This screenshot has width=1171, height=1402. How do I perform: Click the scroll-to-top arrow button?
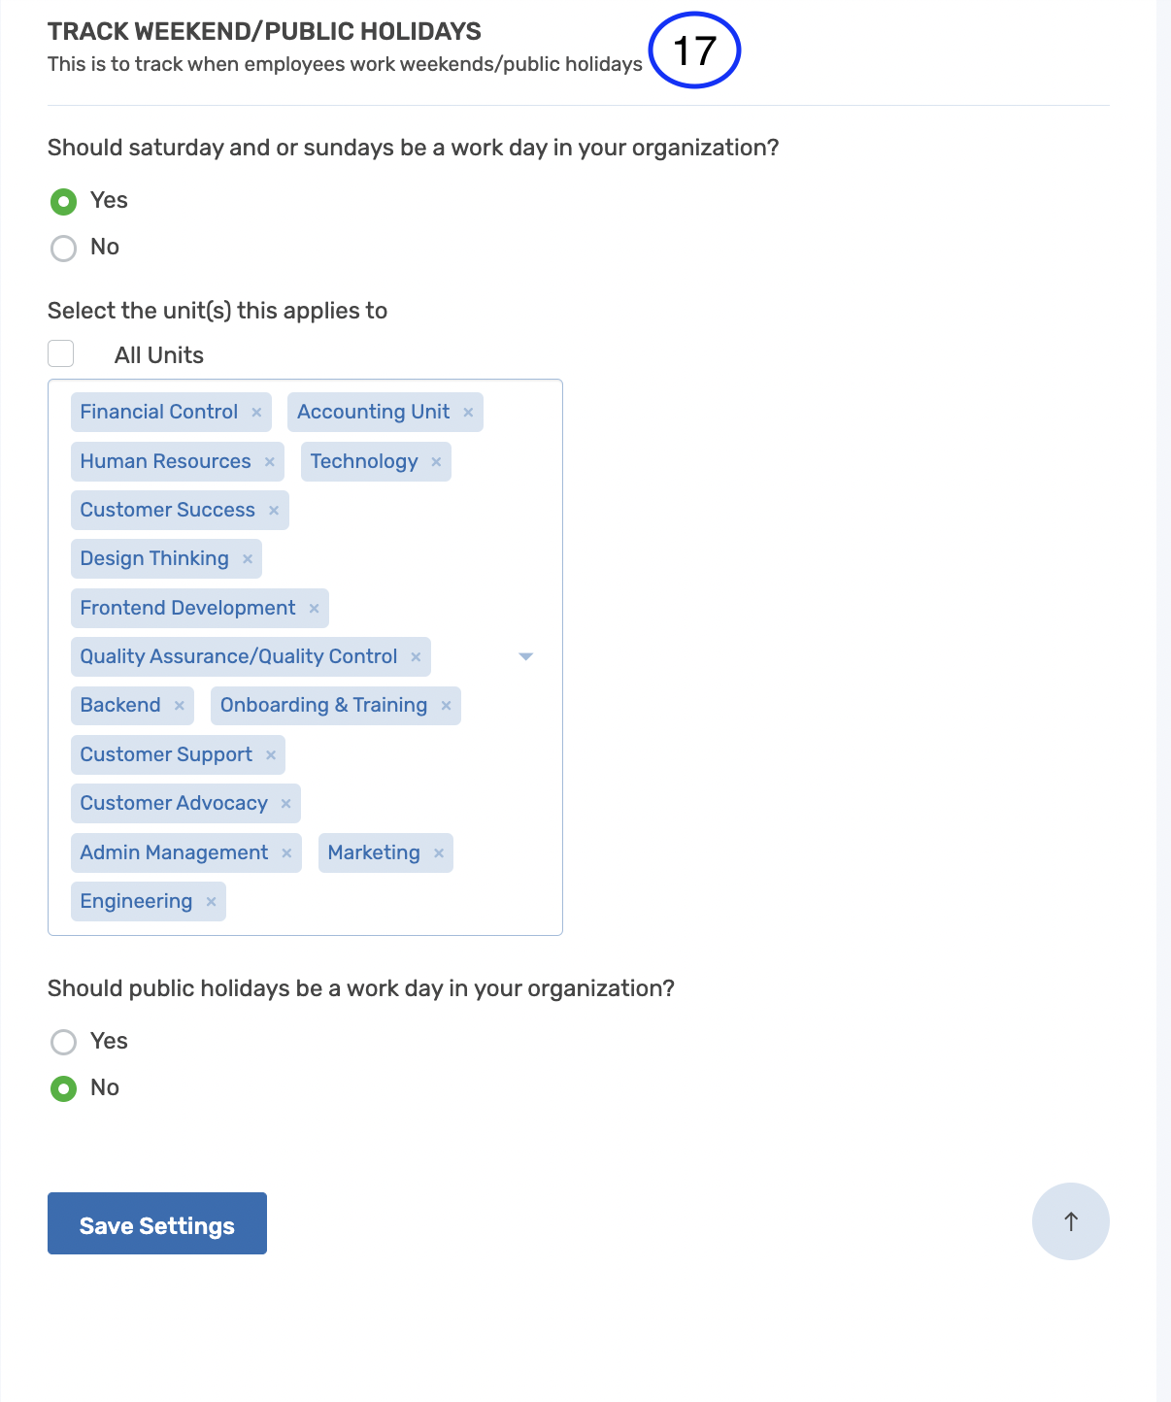1070,1221
